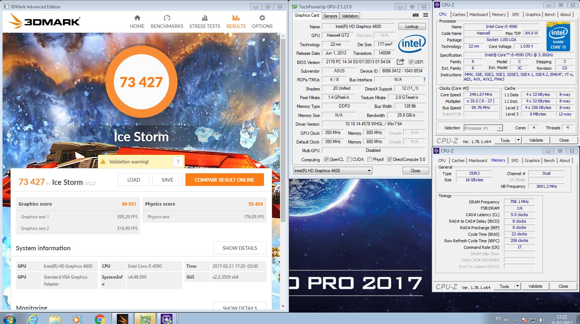Image resolution: width=580 pixels, height=324 pixels.
Task: Click the GPU-Z screenshot camera icon
Action: click(415, 15)
